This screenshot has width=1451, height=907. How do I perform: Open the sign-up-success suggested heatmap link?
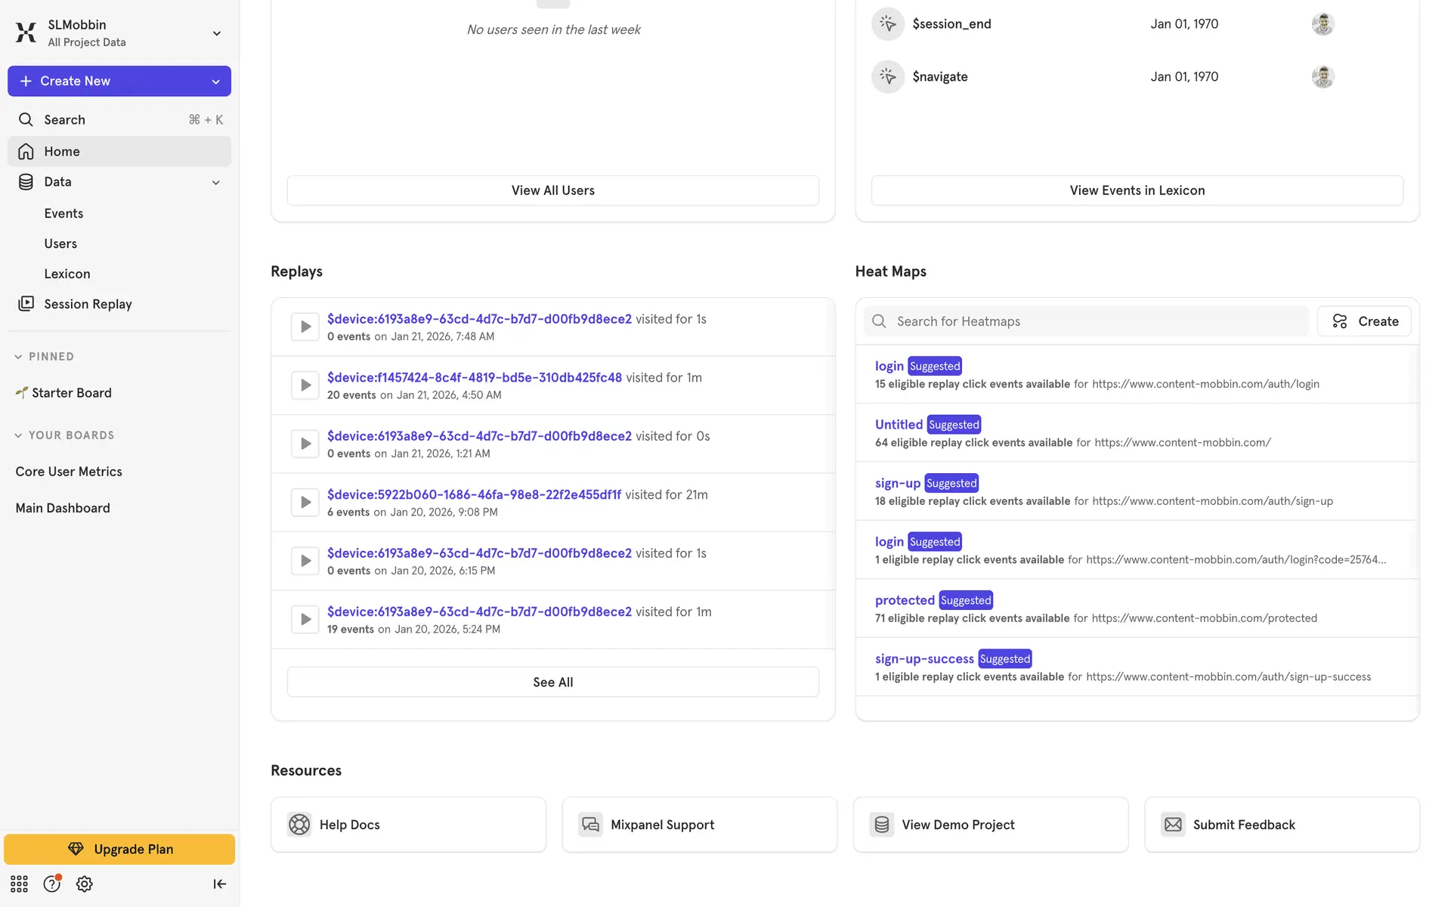[924, 658]
